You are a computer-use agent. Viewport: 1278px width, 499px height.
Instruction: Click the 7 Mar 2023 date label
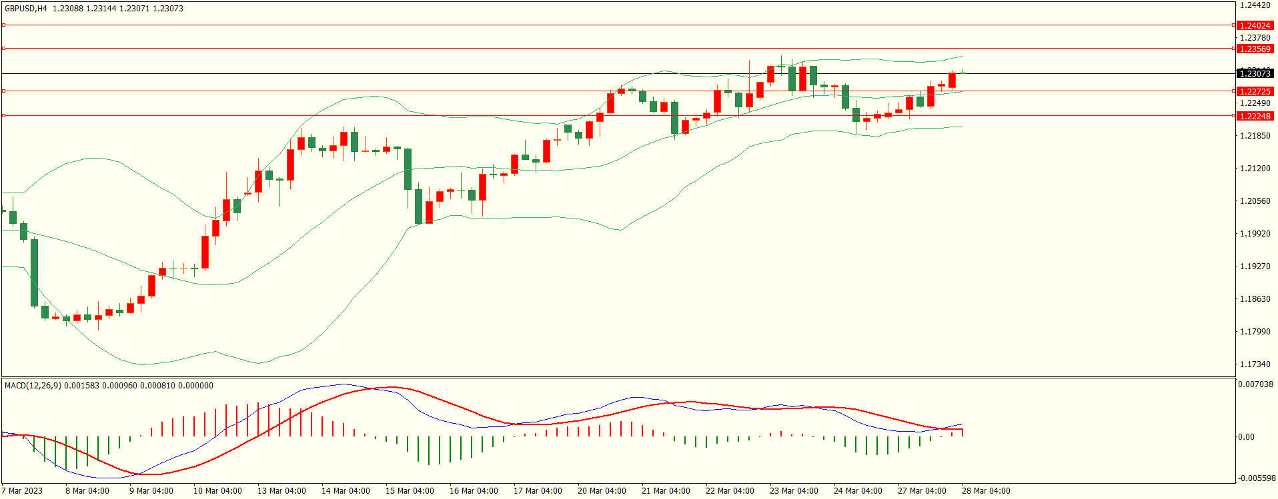22,491
